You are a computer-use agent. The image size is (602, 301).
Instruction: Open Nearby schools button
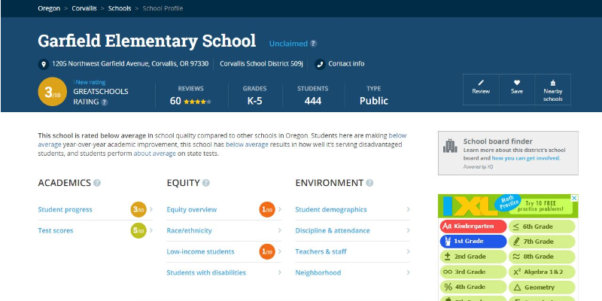pos(553,90)
